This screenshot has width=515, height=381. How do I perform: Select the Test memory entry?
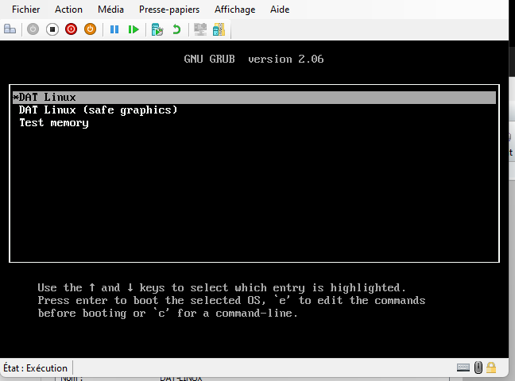[54, 123]
